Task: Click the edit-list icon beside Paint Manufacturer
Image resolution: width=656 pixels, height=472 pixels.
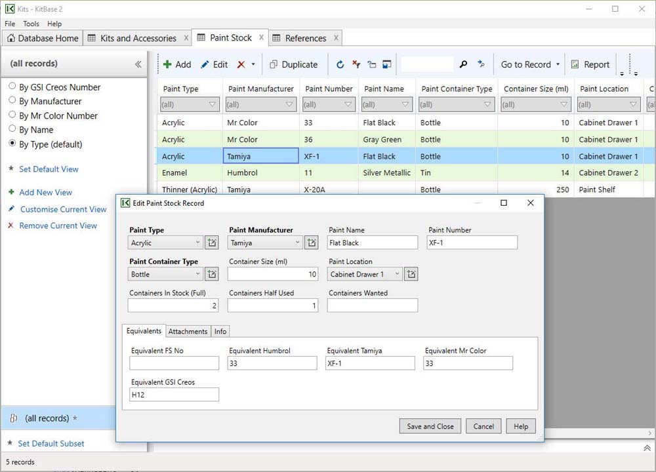Action: tap(312, 243)
